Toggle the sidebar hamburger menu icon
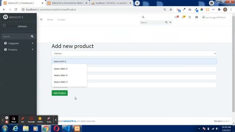This screenshot has width=235, height=132. pyautogui.click(x=41, y=19)
